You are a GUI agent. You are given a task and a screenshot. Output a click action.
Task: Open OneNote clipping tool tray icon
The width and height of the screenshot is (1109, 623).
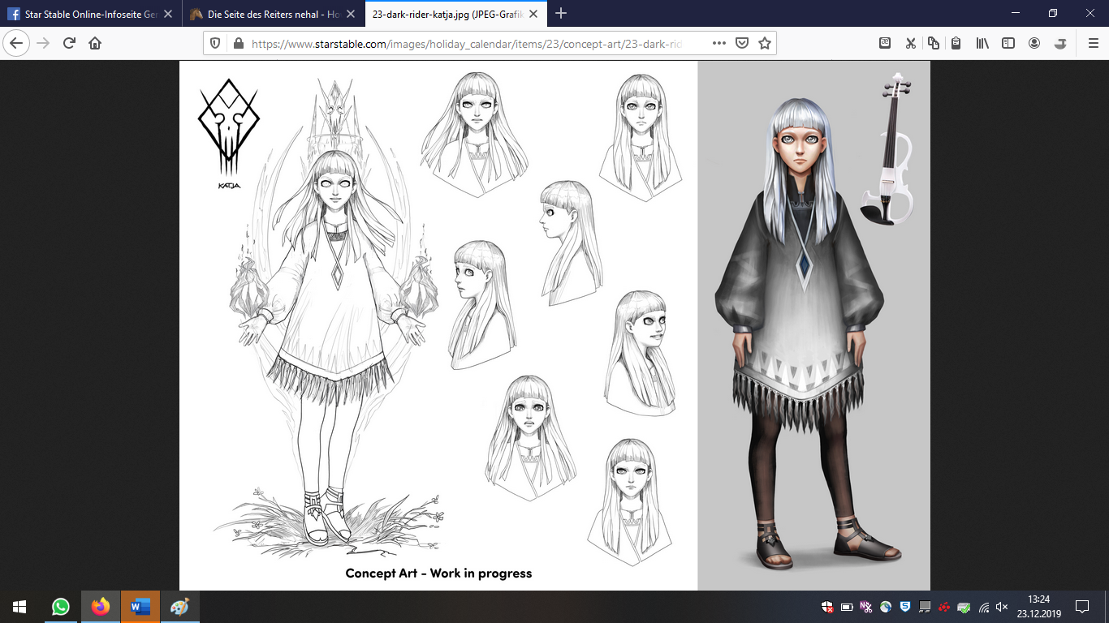point(866,607)
